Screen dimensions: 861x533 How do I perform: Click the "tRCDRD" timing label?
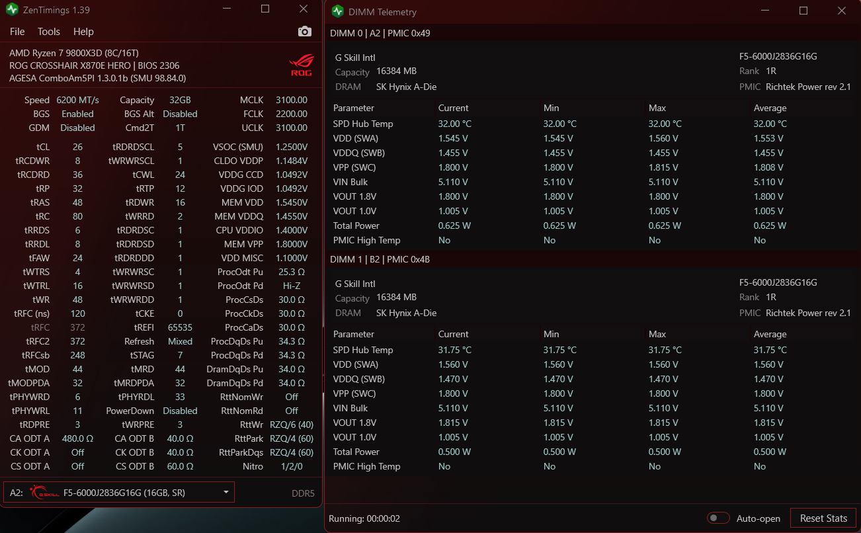[x=33, y=175]
